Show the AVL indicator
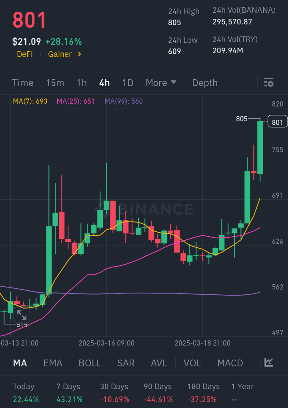The width and height of the screenshot is (288, 408). (x=159, y=363)
